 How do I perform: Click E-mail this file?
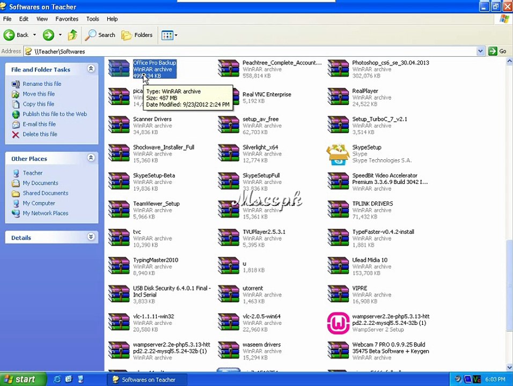39,124
